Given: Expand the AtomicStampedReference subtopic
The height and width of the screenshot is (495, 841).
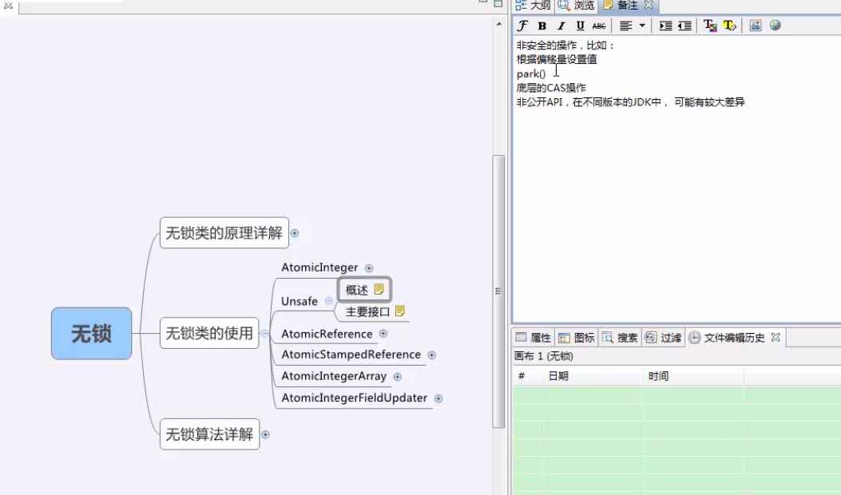Looking at the screenshot, I should coord(432,355).
